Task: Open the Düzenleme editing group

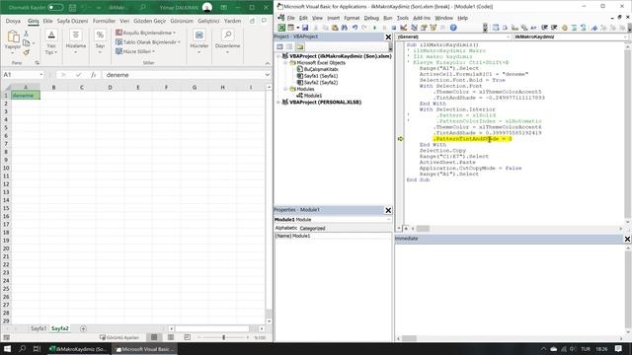Action: coord(228,41)
